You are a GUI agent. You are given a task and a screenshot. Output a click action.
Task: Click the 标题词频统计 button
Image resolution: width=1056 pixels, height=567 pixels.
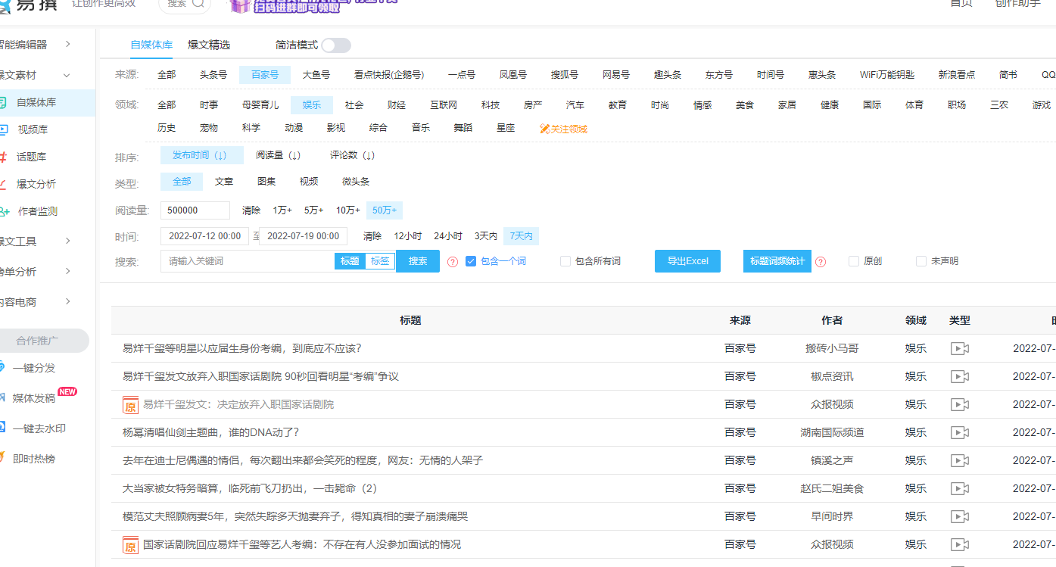[777, 261]
